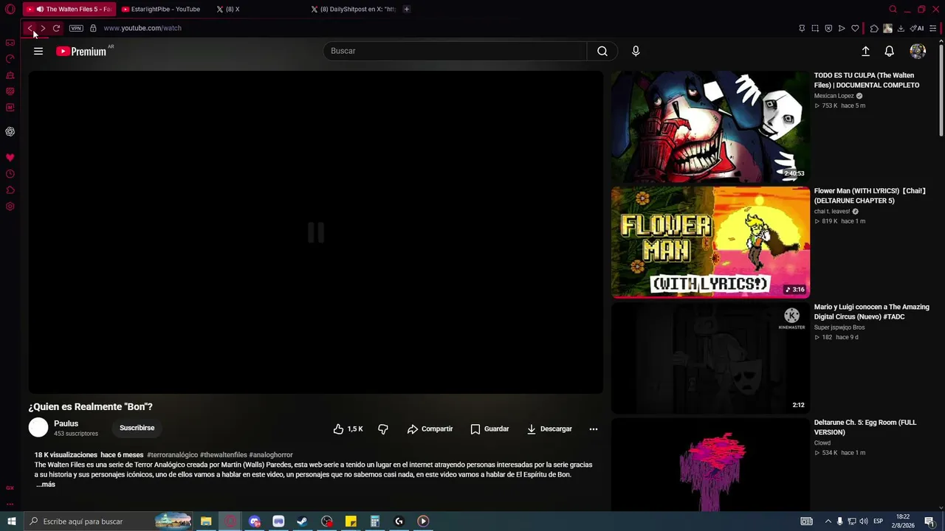Screen dimensions: 945x531
Task: Open more video actions ellipsis menu
Action: tap(594, 428)
